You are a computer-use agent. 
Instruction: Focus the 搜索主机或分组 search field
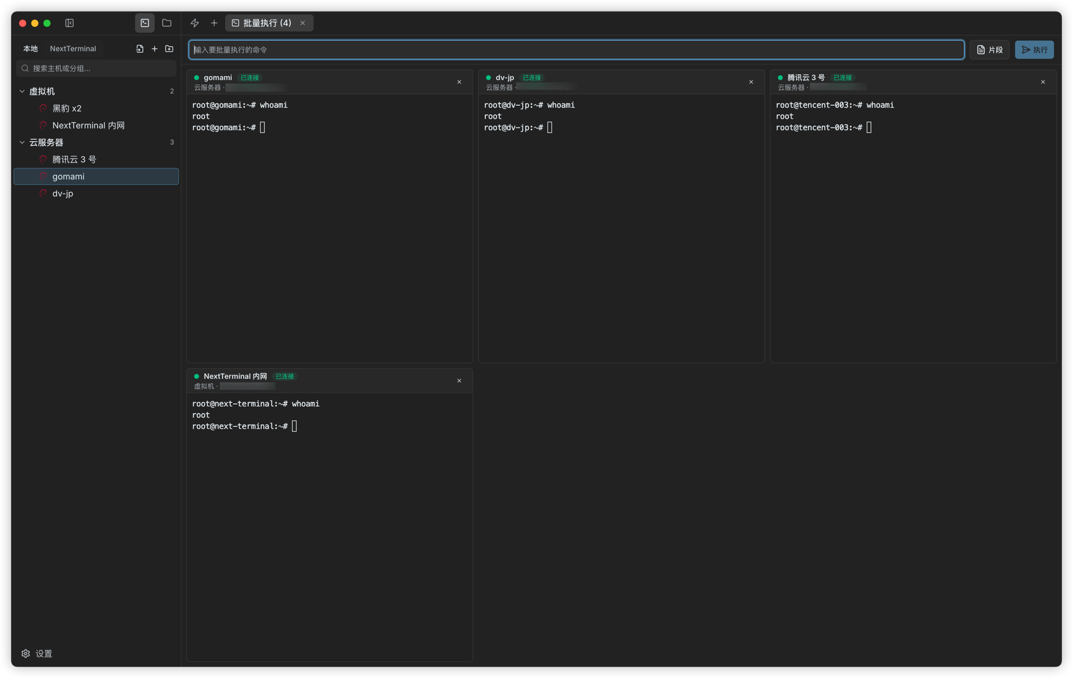(x=97, y=68)
